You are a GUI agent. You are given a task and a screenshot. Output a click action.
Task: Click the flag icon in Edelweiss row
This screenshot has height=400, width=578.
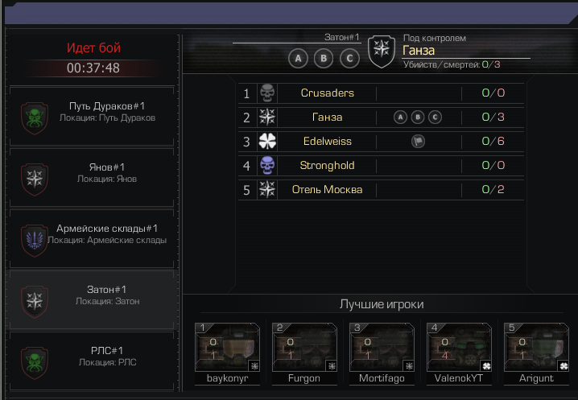418,141
